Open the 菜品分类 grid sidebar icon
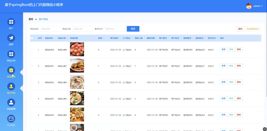This screenshot has width=267, height=131. (11, 54)
